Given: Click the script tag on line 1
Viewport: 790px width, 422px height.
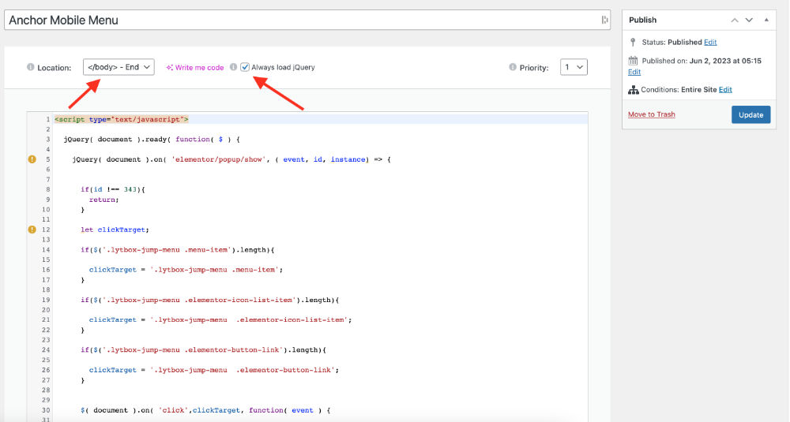Looking at the screenshot, I should tap(122, 119).
